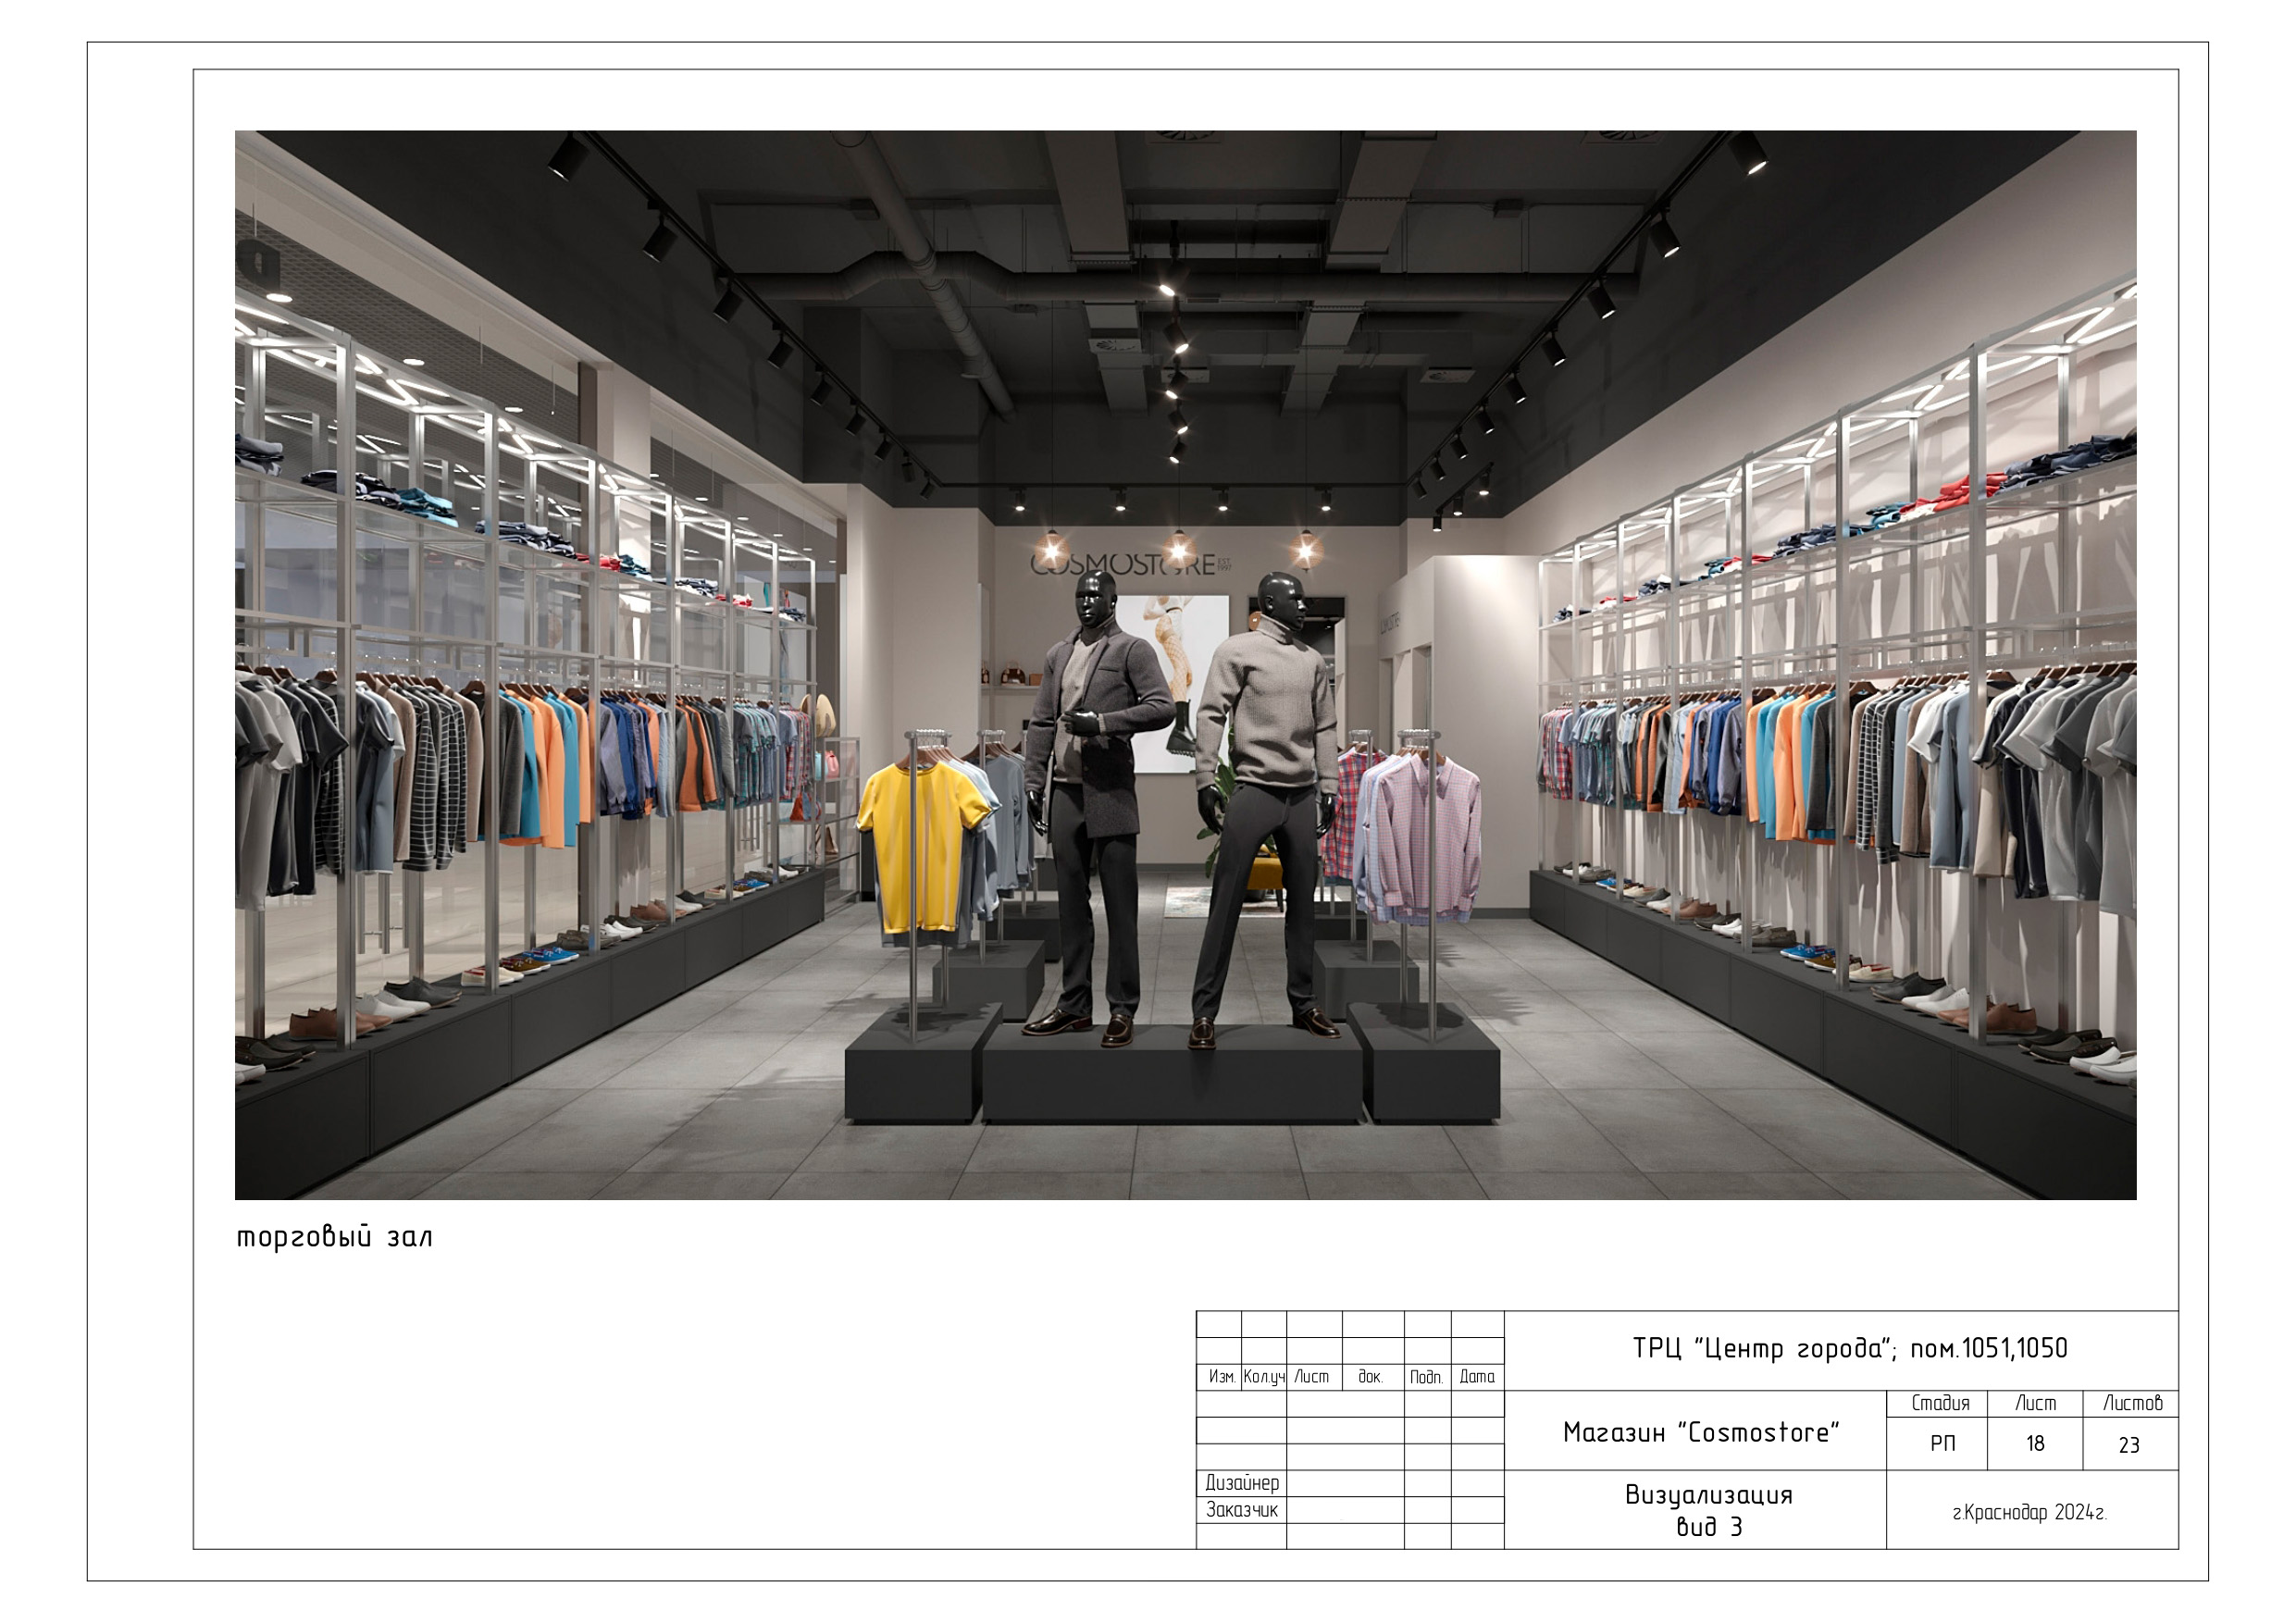This screenshot has width=2296, height=1623.
Task: Click the "Визуализация вид 3" cell
Action: [1708, 1510]
